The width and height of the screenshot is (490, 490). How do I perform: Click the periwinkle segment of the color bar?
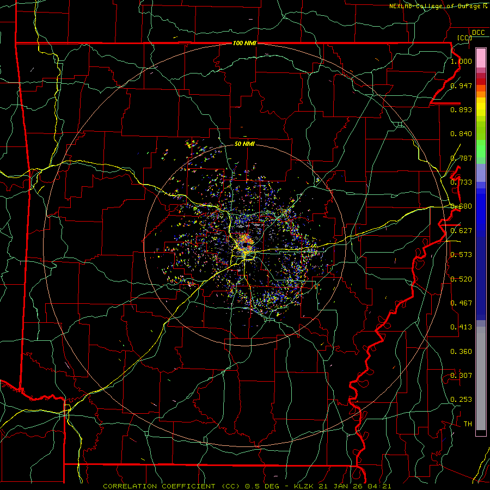(x=481, y=173)
